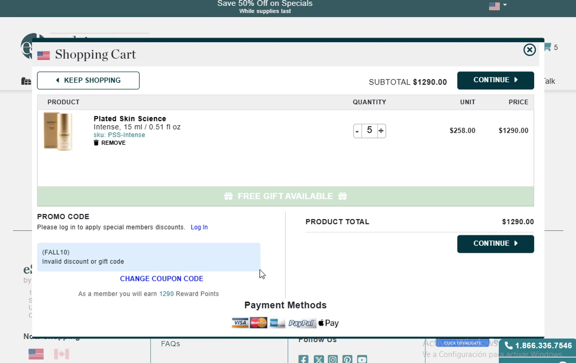Click the SUBTOTAL $1290.00 text
The height and width of the screenshot is (363, 576).
tap(408, 82)
